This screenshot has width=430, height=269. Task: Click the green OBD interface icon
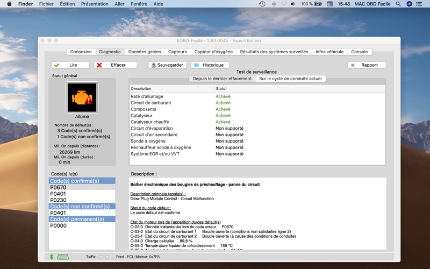63,257
